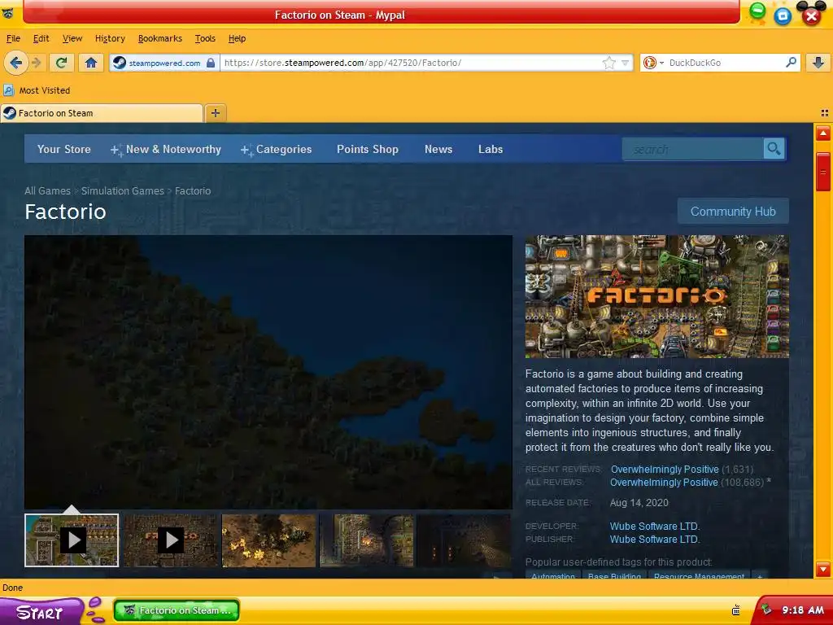The image size is (833, 625).
Task: Click the Factorio header capsule image
Action: pos(657,296)
